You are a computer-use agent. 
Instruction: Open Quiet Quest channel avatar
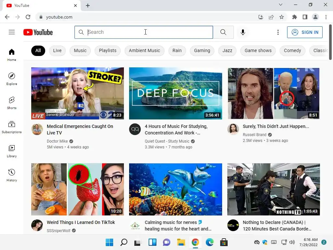tap(135, 129)
